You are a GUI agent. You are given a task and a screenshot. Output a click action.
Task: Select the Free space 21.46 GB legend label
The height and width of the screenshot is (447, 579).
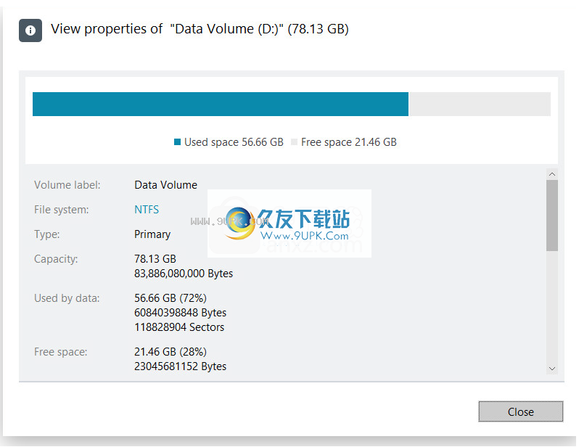[x=348, y=142]
